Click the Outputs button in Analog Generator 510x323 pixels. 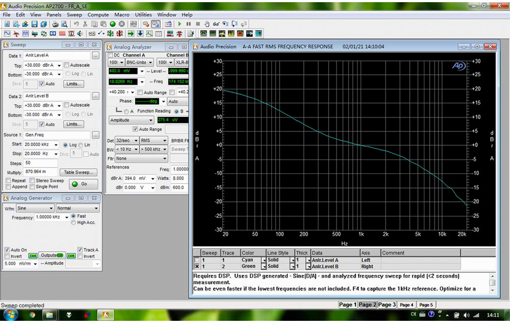52,256
